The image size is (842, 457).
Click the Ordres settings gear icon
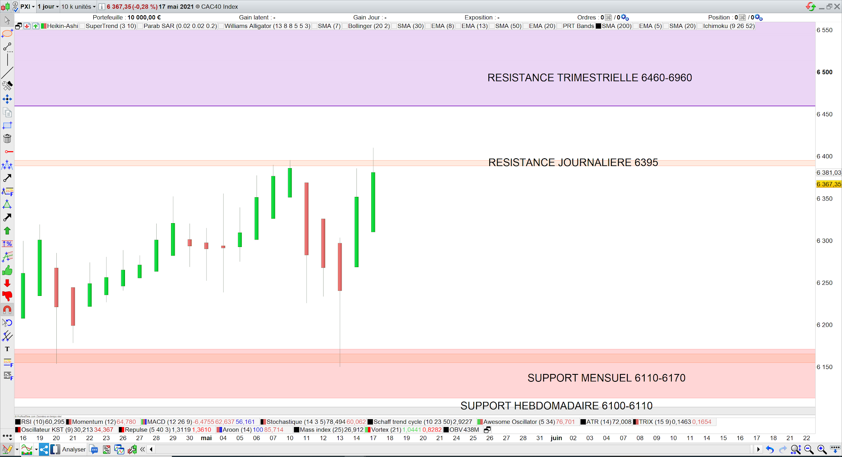click(x=625, y=17)
